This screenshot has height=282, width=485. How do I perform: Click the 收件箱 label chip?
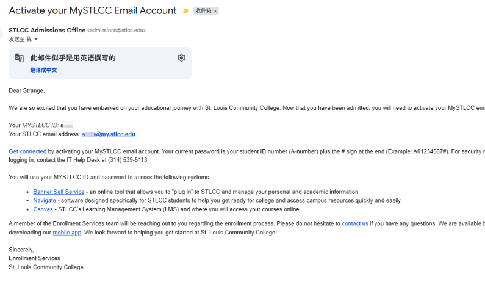coord(203,11)
